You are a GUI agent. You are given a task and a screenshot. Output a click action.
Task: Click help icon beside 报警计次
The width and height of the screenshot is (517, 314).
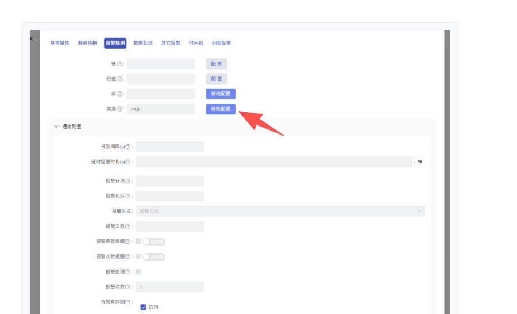(128, 181)
